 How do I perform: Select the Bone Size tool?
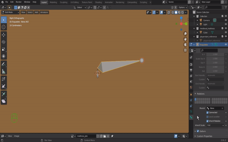[4, 86]
